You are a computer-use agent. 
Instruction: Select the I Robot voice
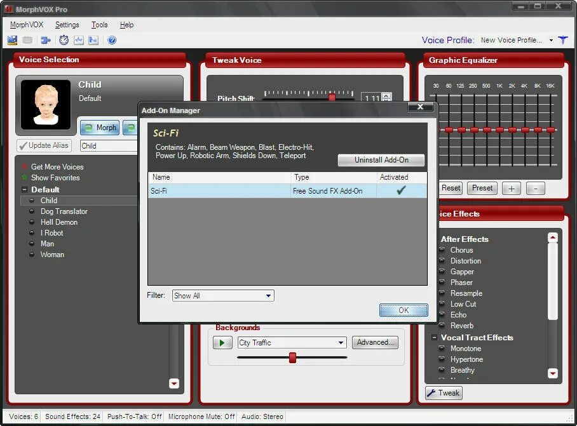click(x=51, y=232)
